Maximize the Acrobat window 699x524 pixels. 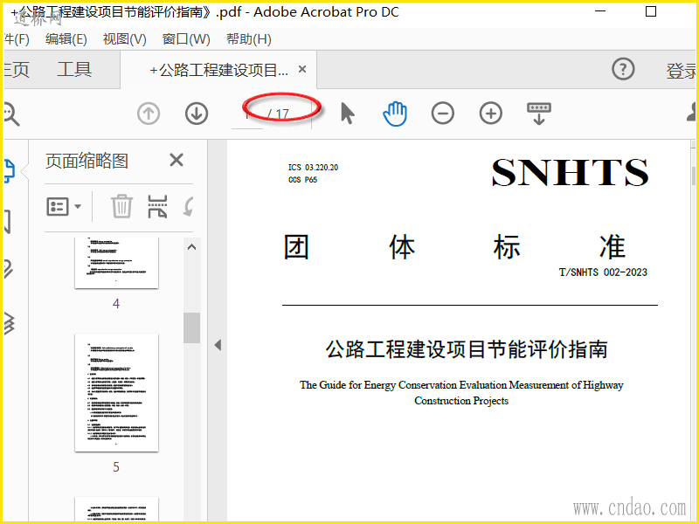click(x=651, y=11)
